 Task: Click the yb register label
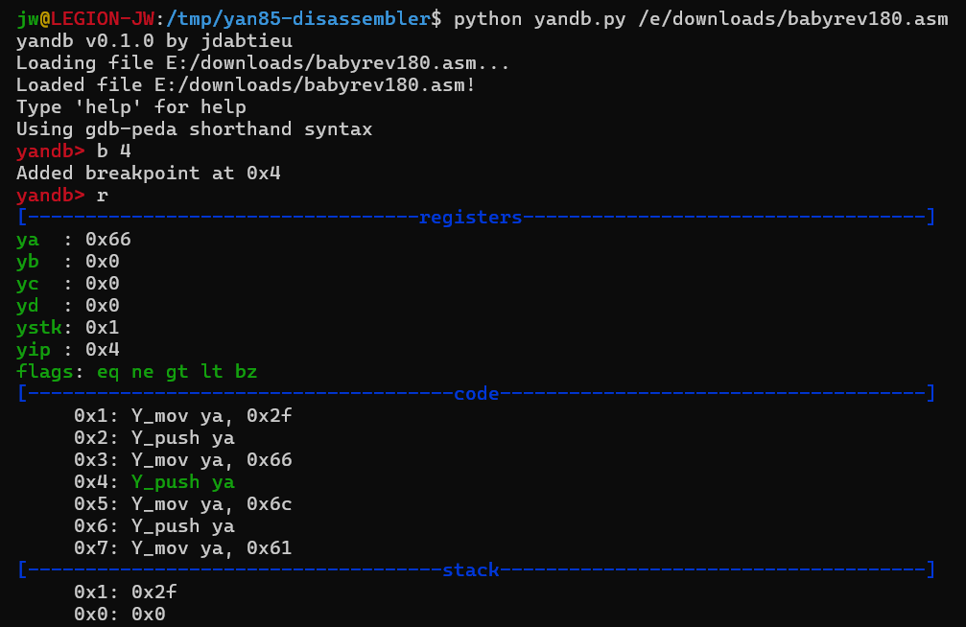[x=25, y=261]
